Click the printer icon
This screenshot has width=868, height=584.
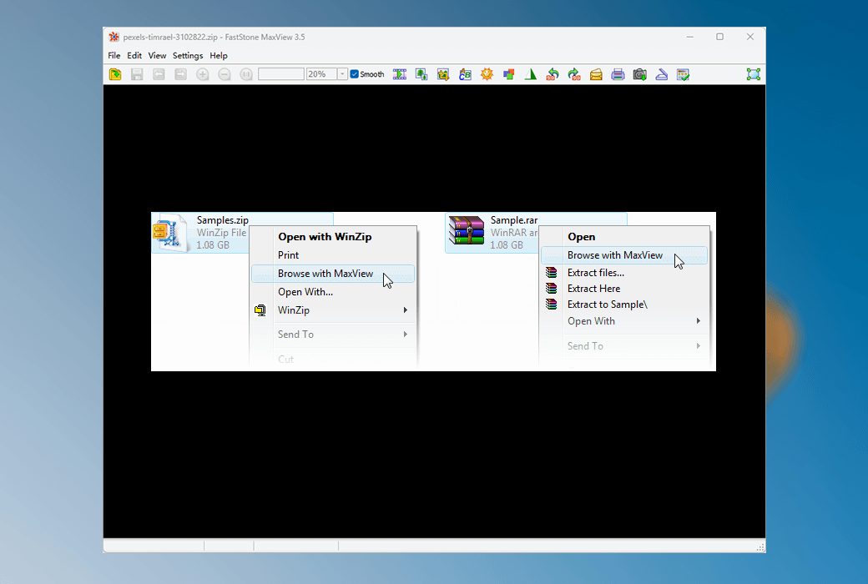click(x=618, y=74)
